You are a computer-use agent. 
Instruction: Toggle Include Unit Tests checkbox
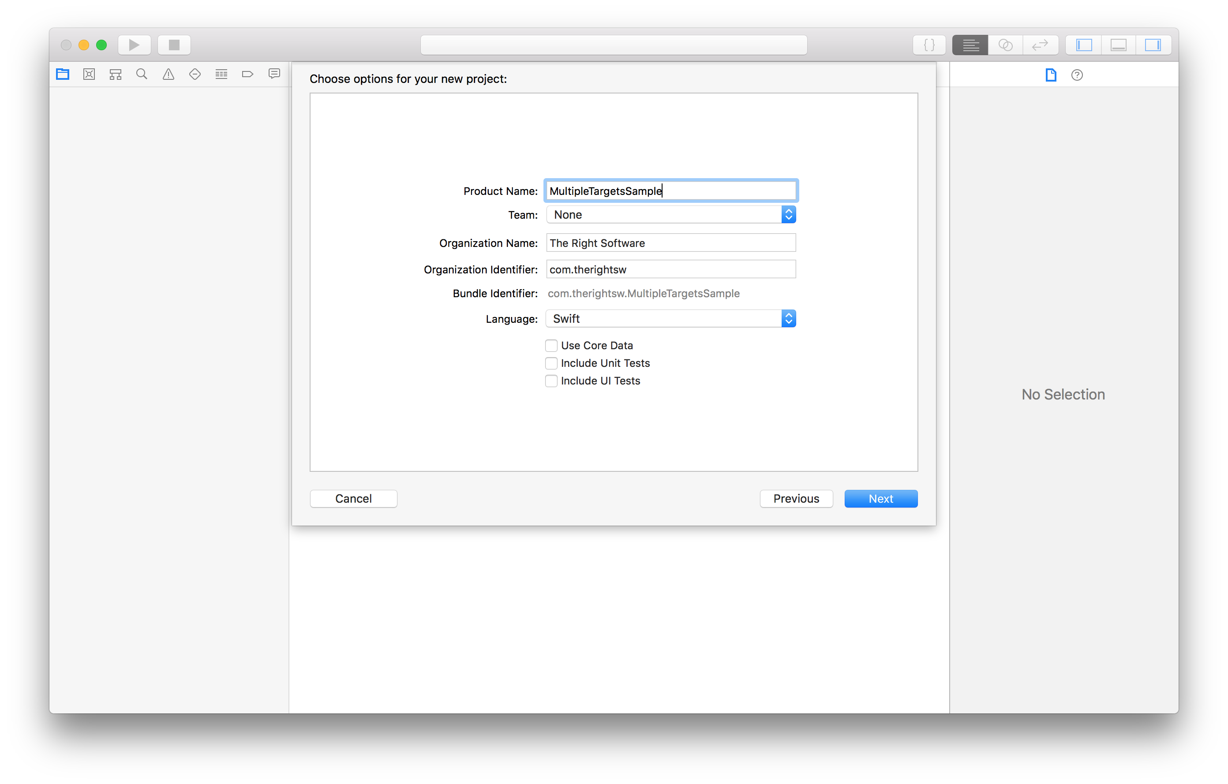550,362
